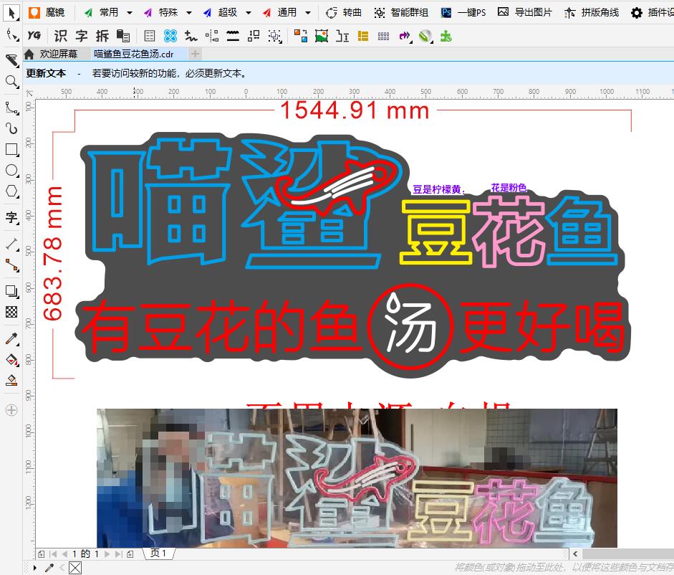Screen dimensions: 674x575
Task: Click the 花是粉色 annotation text
Action: tap(509, 188)
